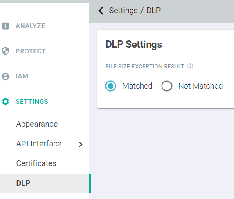Viewport: 234px width, 199px height.
Task: Open the Certificates settings page
Action: (x=36, y=163)
